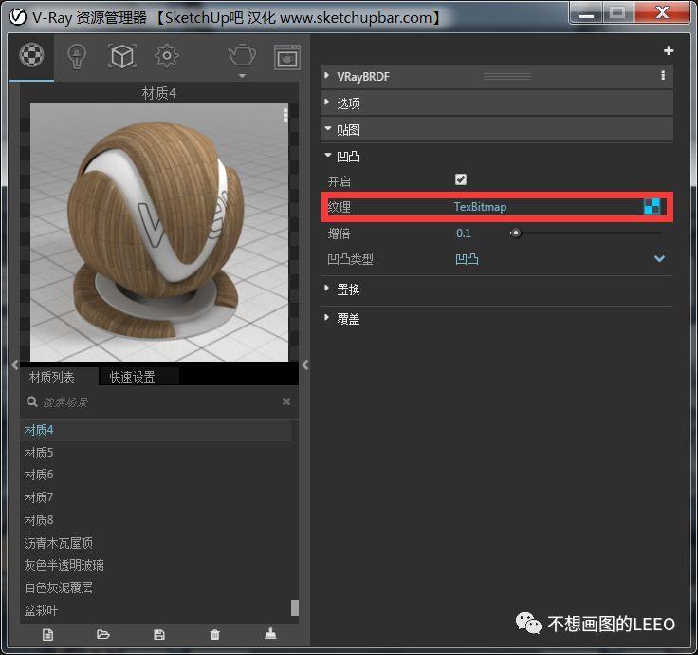Open the 凹凸类型 dropdown chevron
698x655 pixels.
[x=659, y=258]
